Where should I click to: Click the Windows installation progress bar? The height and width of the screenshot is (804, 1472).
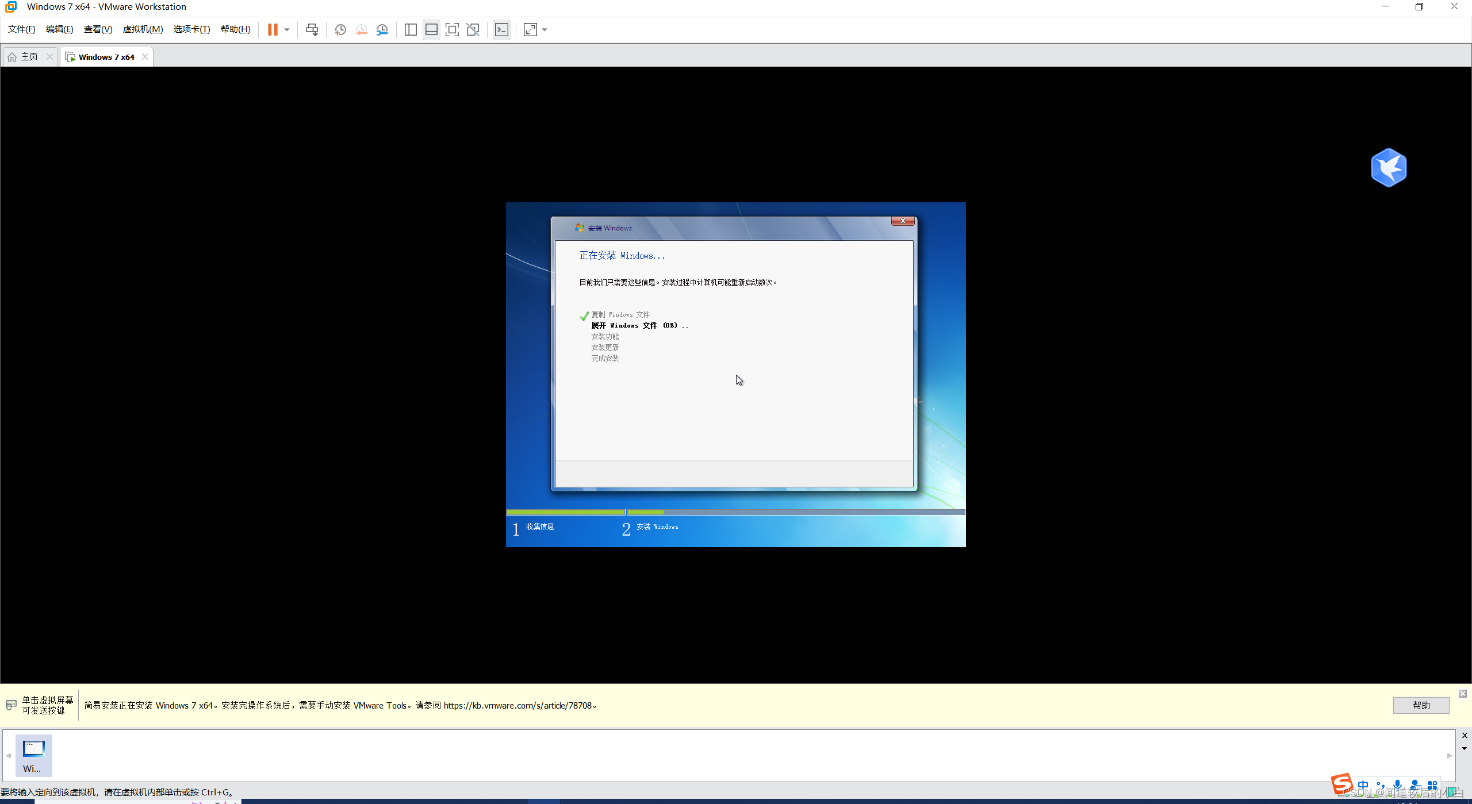[735, 511]
